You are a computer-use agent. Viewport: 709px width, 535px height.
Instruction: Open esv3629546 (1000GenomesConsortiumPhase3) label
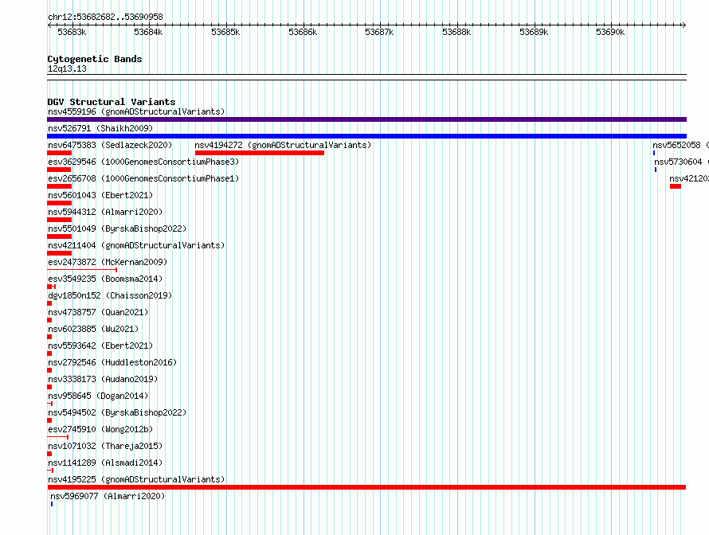tap(143, 162)
